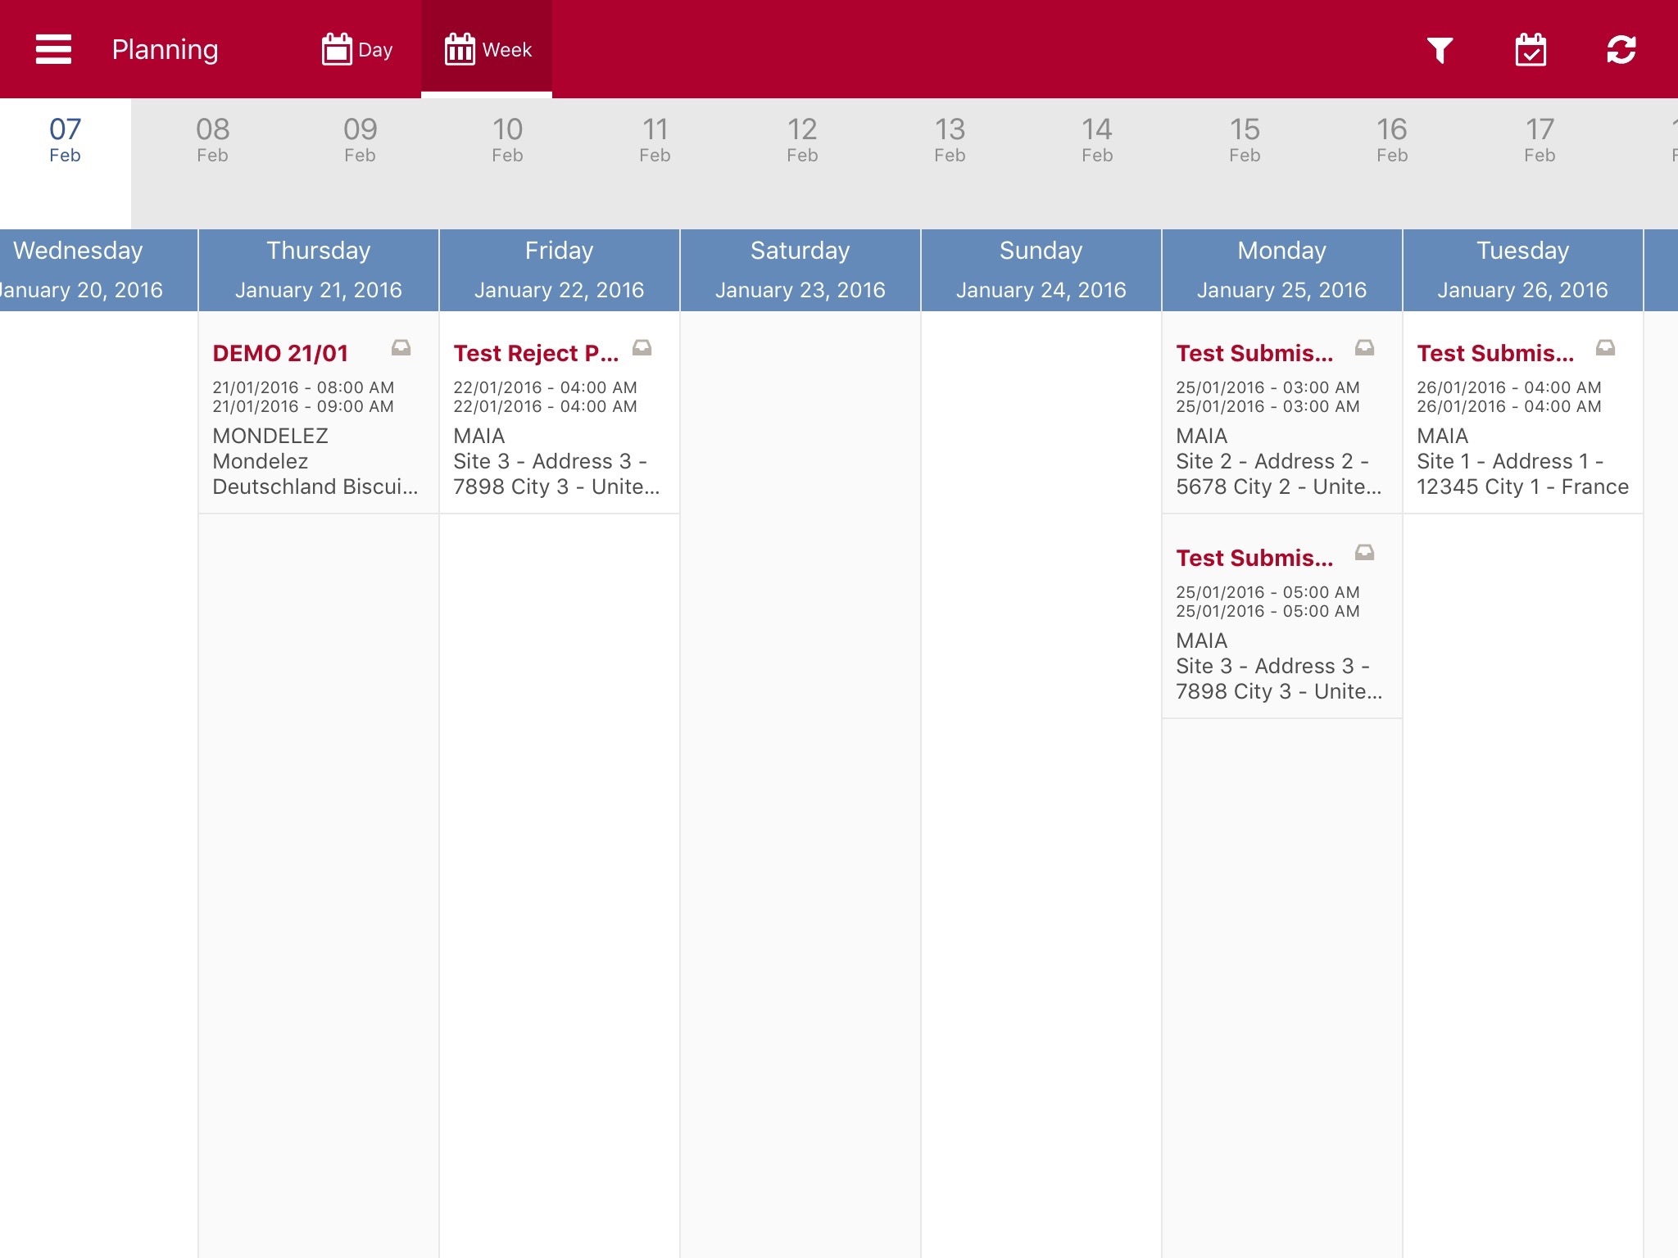Tap the Wednesday January 20 column header

(98, 270)
